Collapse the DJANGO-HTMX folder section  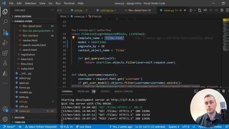click(x=34, y=21)
